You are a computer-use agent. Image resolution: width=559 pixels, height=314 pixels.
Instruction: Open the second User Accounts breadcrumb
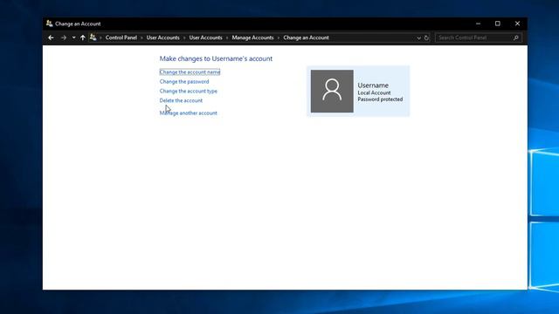tap(206, 38)
